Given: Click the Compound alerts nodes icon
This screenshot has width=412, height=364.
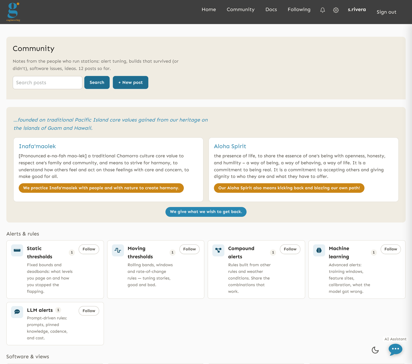Looking at the screenshot, I should click(x=218, y=251).
